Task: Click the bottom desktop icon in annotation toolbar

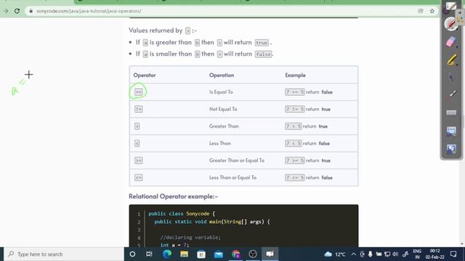Action: click(x=451, y=149)
